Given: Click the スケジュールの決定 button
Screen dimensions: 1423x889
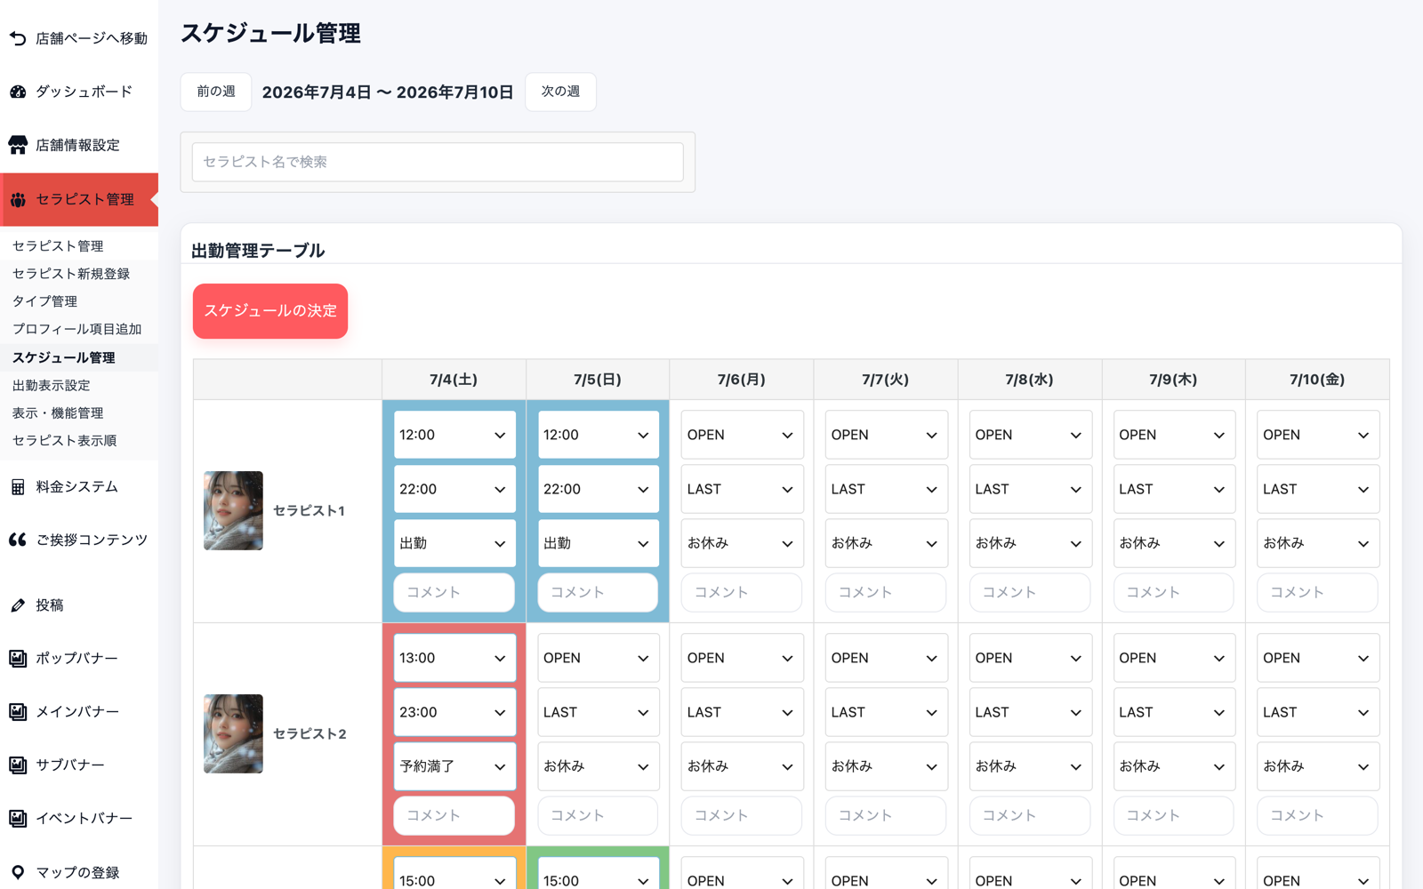Looking at the screenshot, I should (270, 311).
